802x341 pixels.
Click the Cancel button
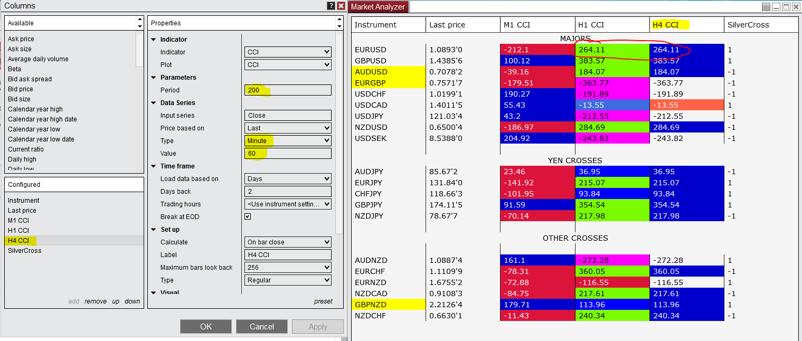click(262, 326)
